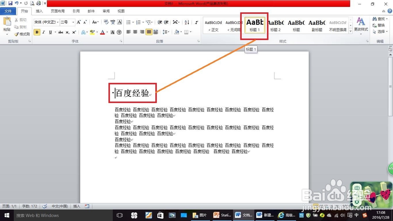Viewport: 393px width, 221px height.
Task: Open the Find (查找) dropdown
Action: click(x=380, y=19)
